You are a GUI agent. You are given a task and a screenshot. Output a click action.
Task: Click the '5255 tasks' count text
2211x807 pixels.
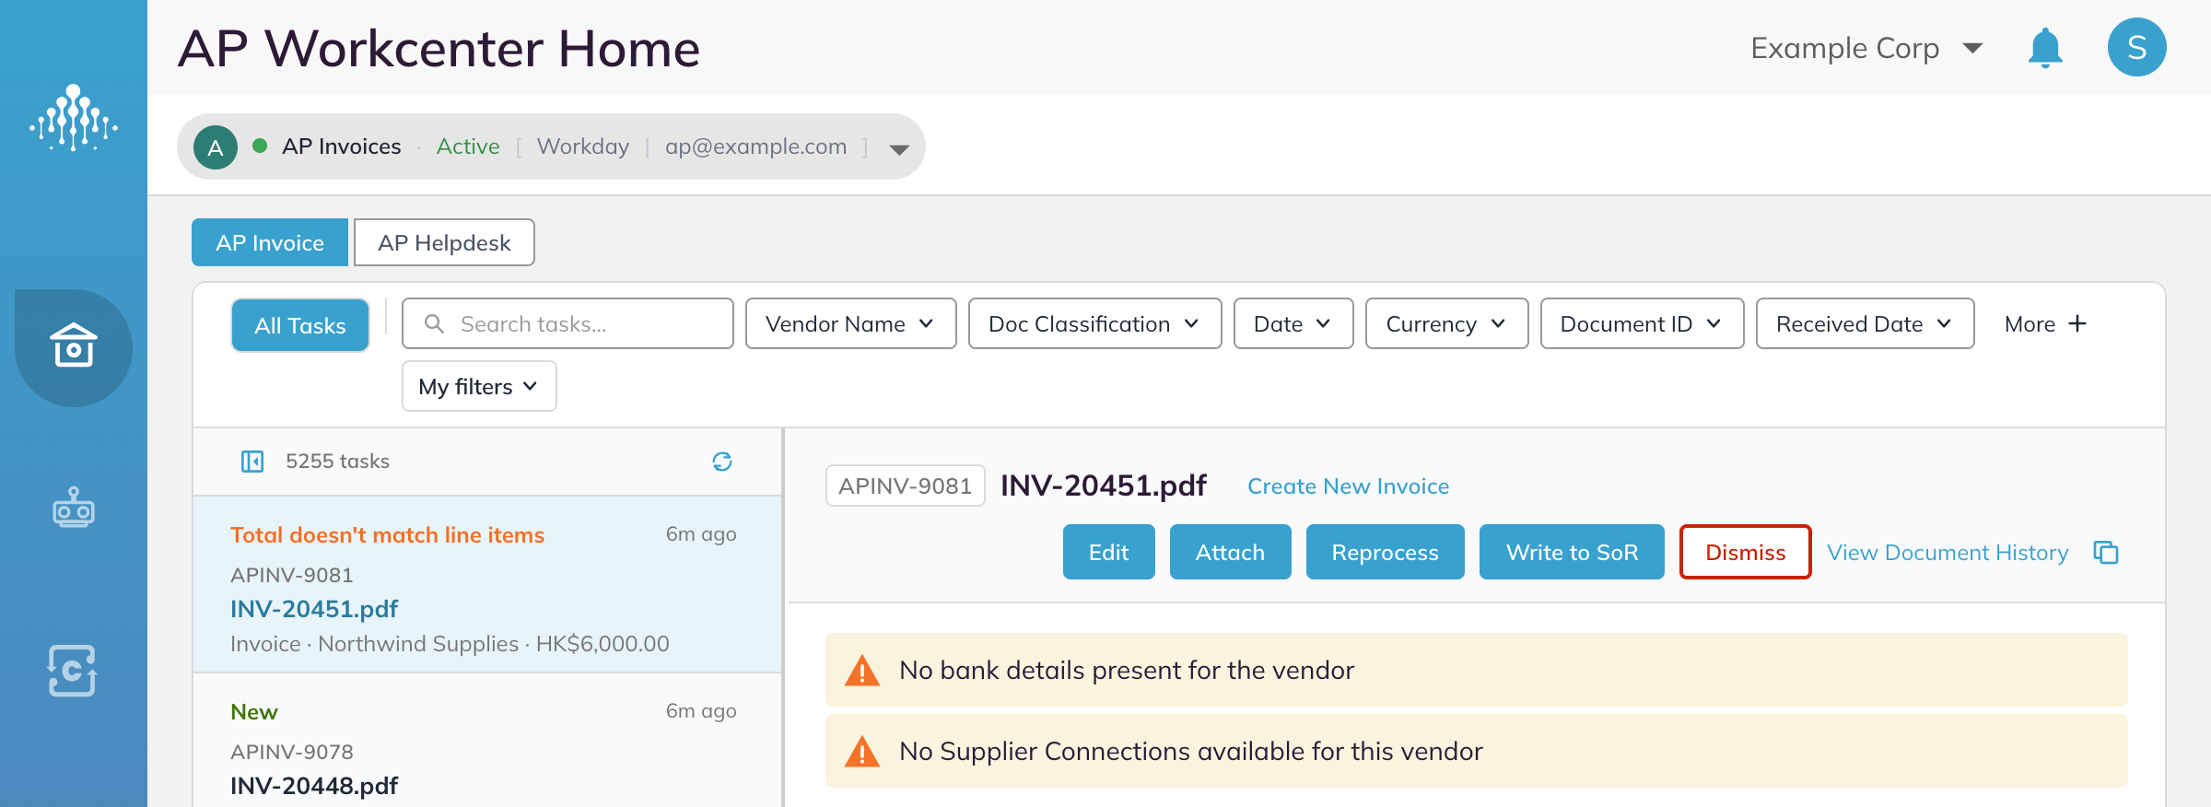[337, 462]
